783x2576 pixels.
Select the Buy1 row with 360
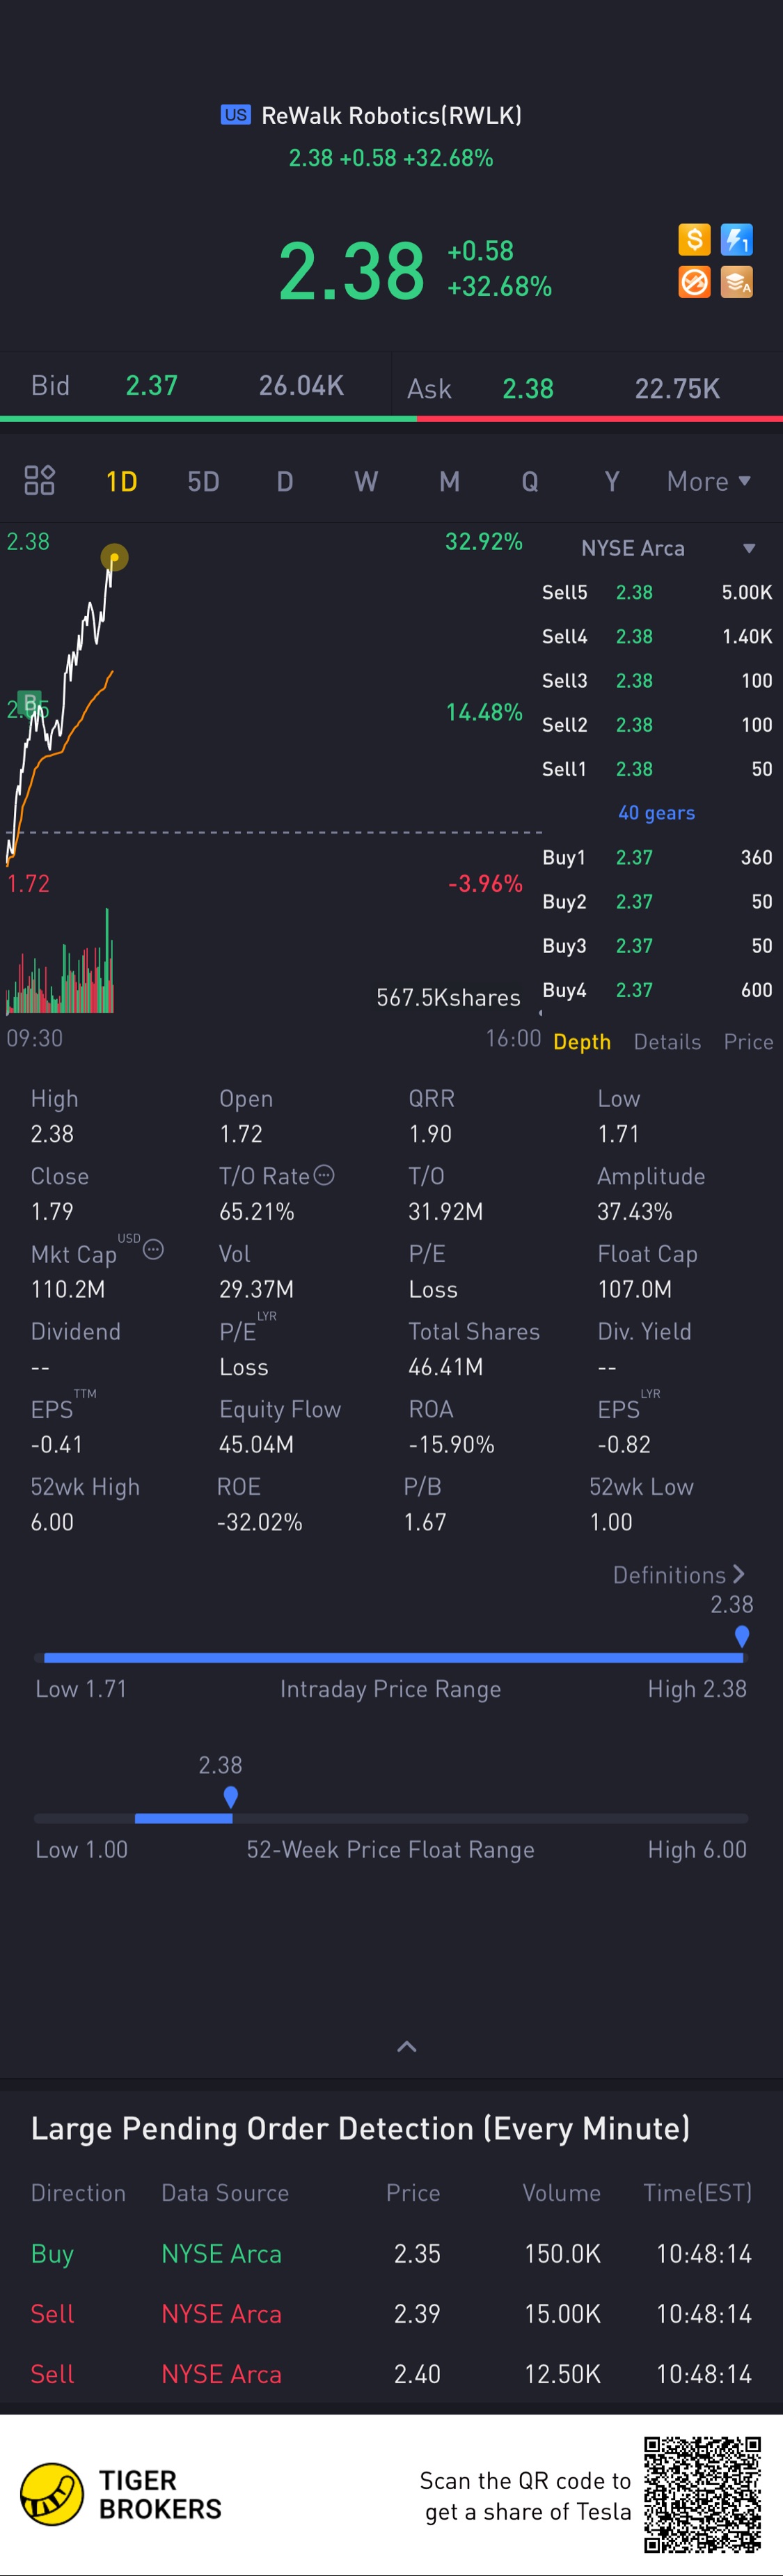click(657, 857)
